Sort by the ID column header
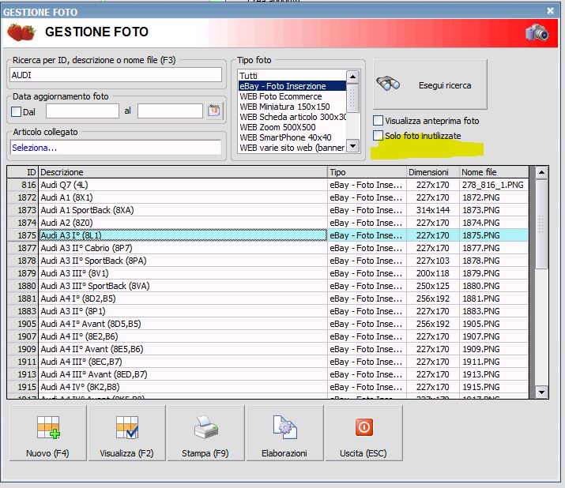Image resolution: width=565 pixels, height=488 pixels. tap(22, 172)
